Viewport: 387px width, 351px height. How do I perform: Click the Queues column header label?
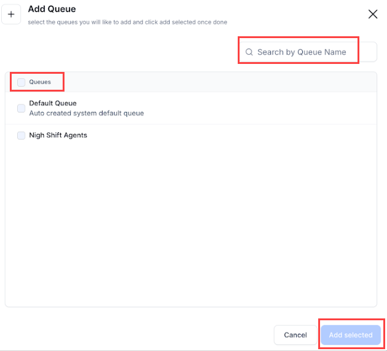pos(40,82)
